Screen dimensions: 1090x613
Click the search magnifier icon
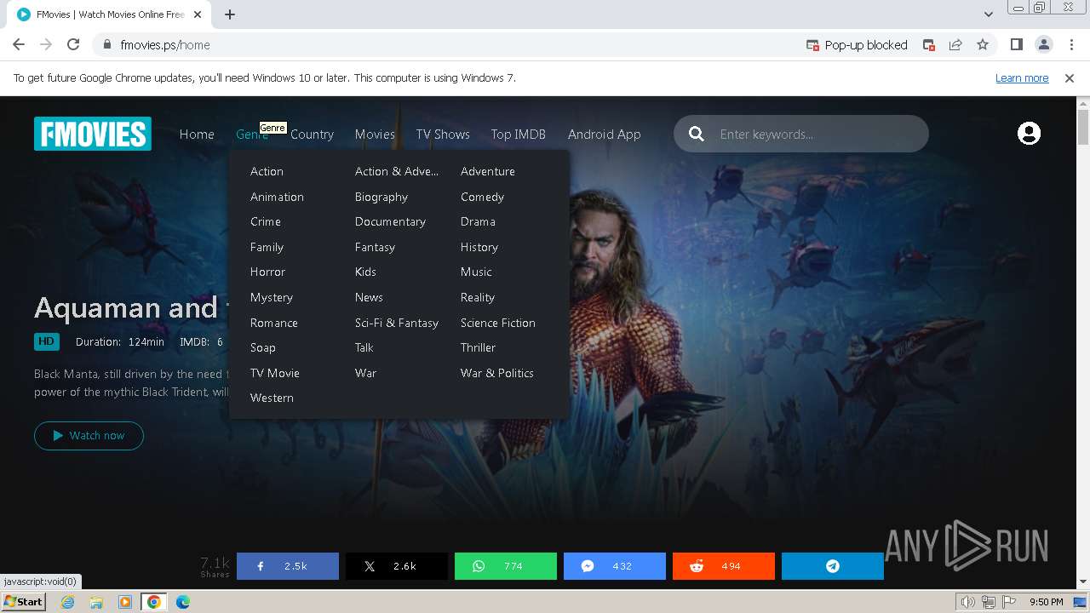click(x=697, y=134)
